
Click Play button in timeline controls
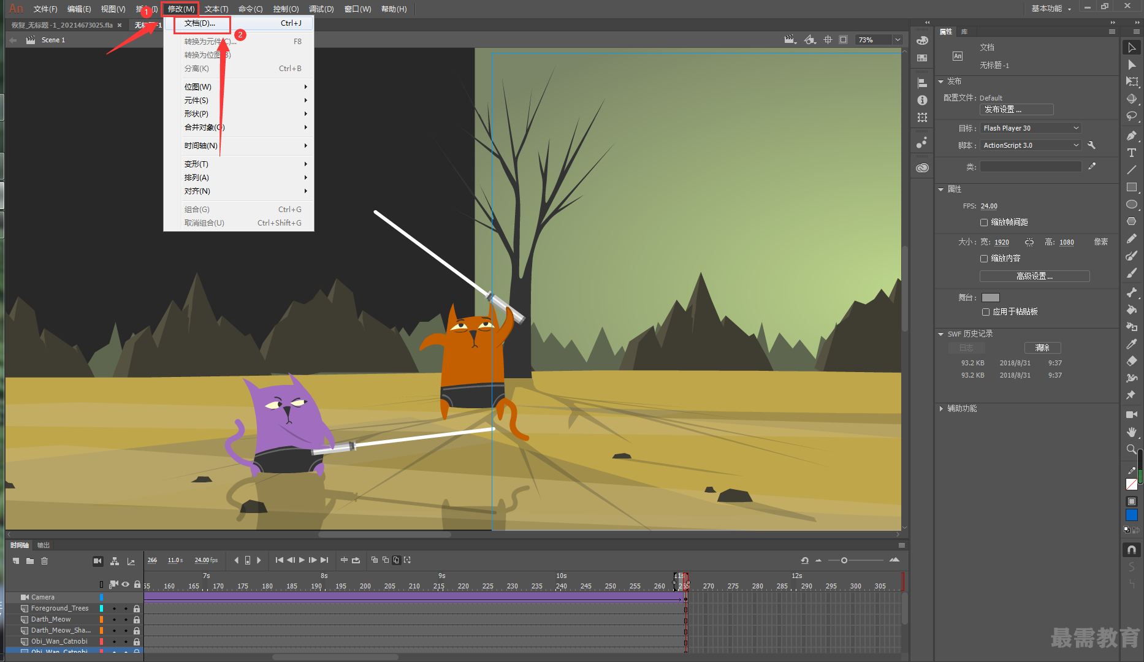pyautogui.click(x=302, y=560)
